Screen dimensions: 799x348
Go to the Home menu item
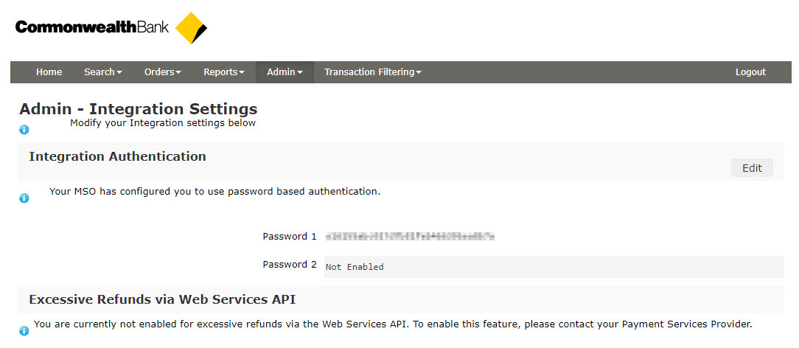pos(49,72)
